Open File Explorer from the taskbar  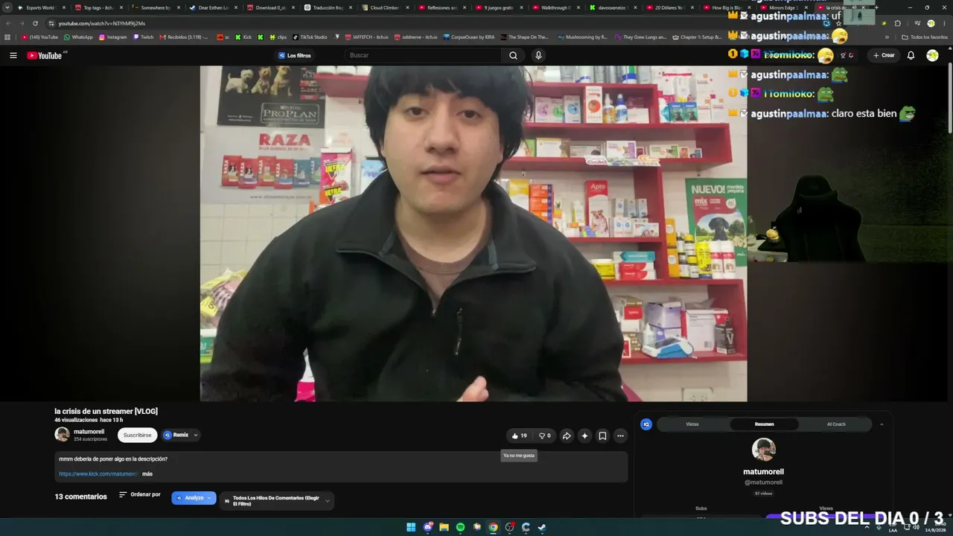pos(444,527)
